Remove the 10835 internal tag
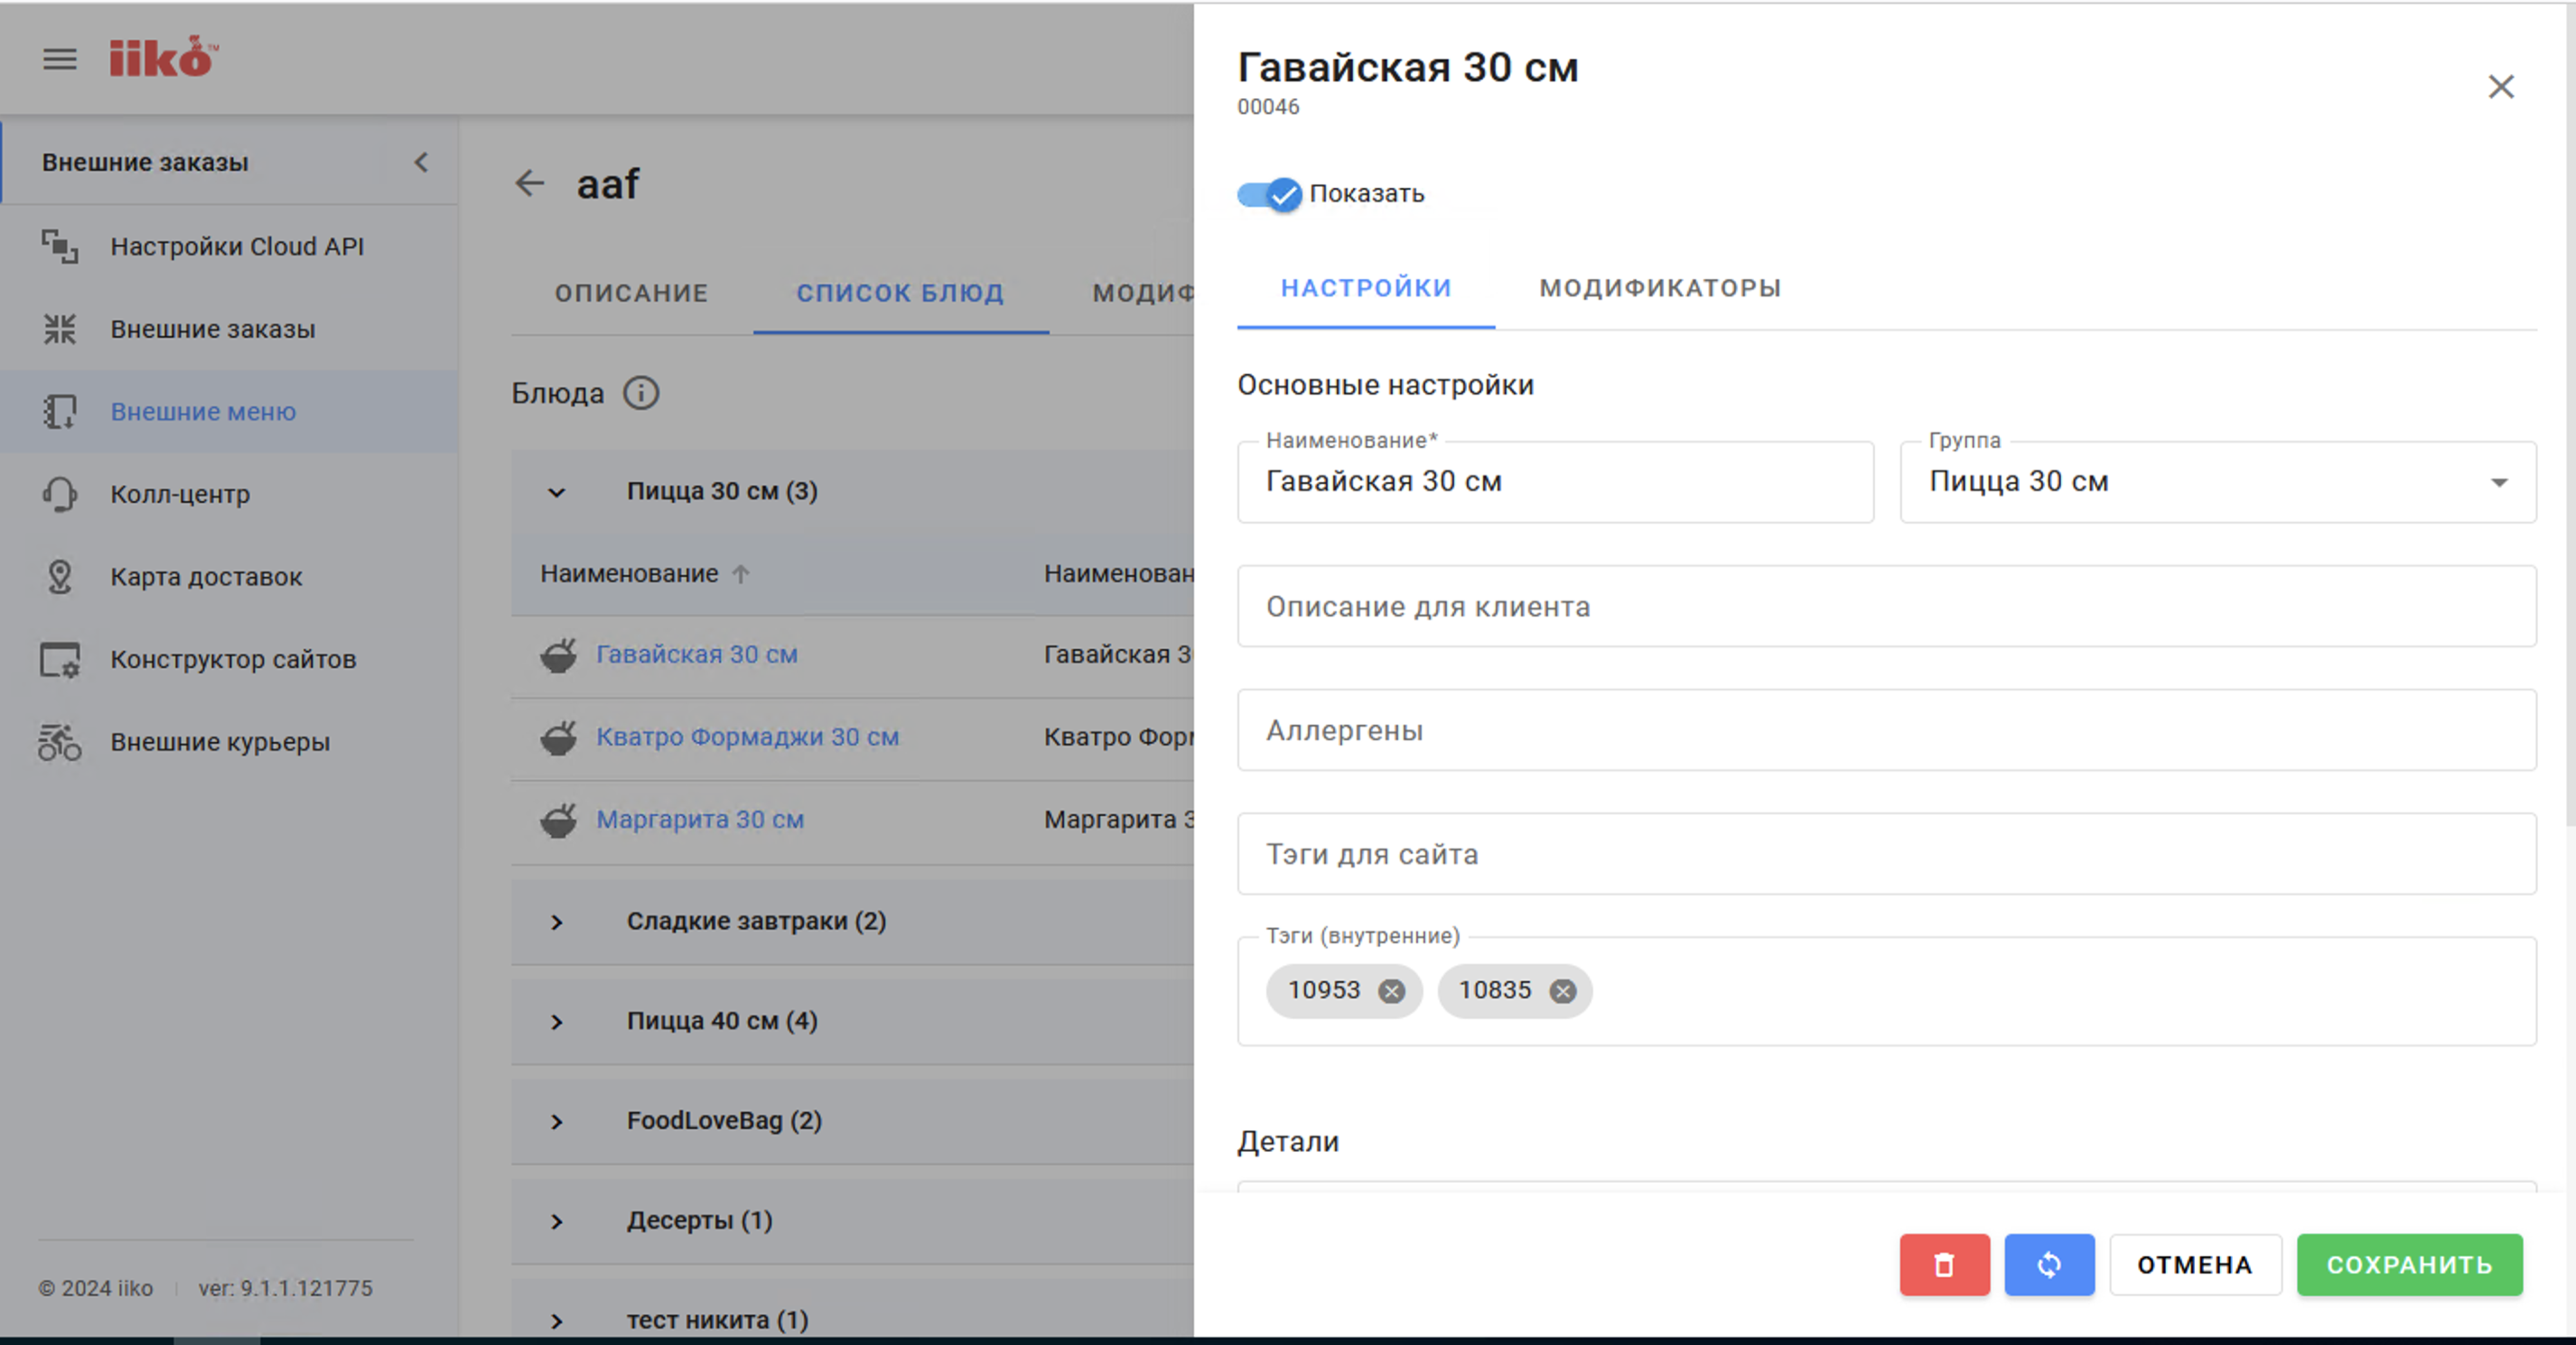The height and width of the screenshot is (1345, 2576). [1562, 990]
